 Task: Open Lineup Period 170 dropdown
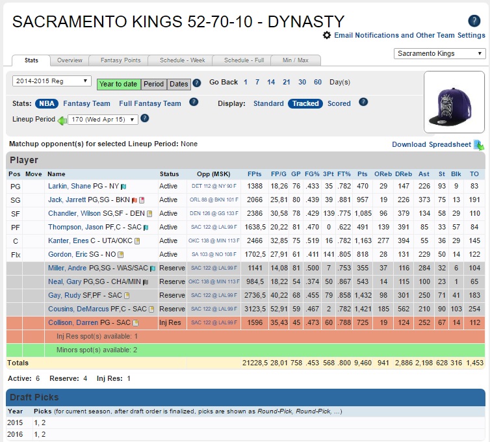pos(103,120)
